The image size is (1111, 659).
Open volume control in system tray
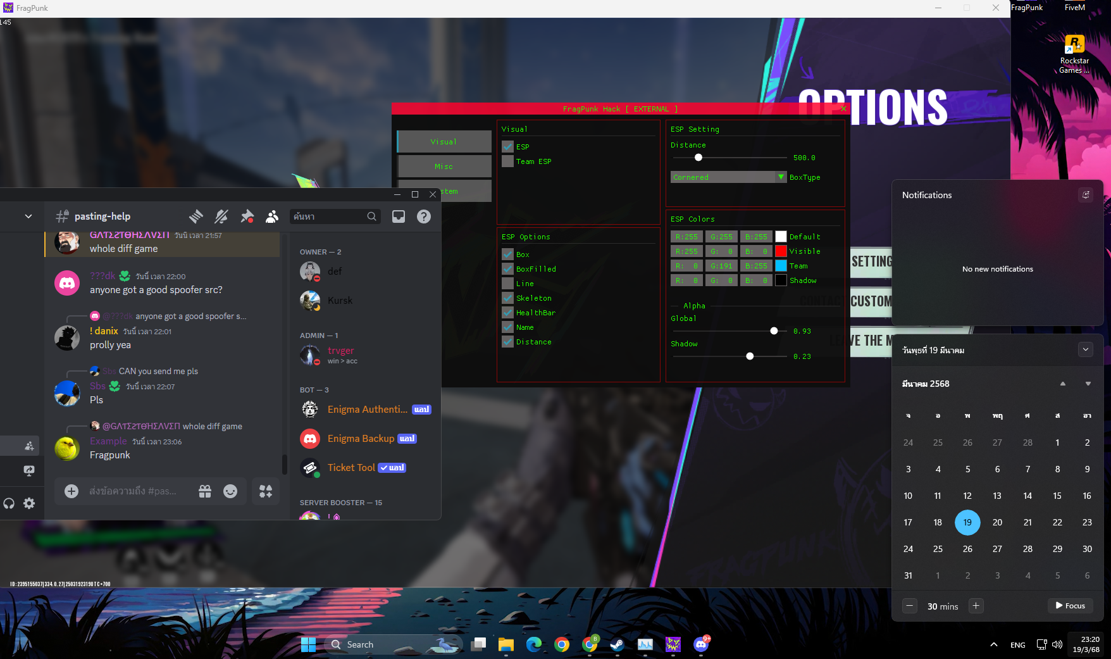(x=1057, y=644)
